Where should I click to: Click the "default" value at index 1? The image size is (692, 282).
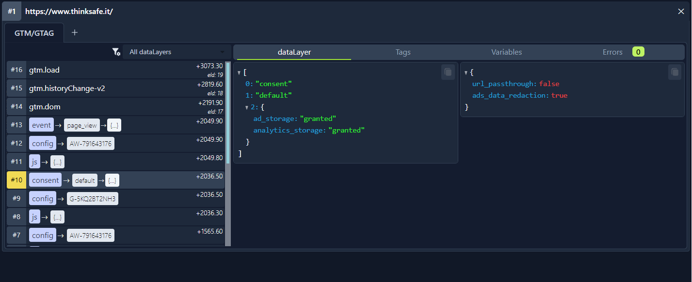click(x=274, y=95)
